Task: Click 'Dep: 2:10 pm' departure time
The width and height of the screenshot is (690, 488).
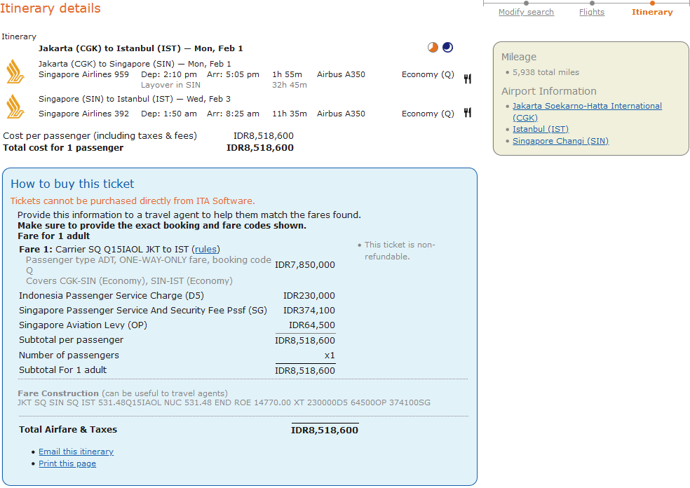Action: click(x=169, y=74)
